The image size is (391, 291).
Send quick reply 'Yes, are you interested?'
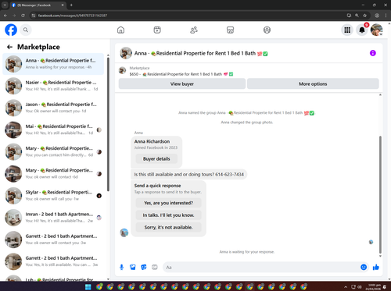(168, 203)
